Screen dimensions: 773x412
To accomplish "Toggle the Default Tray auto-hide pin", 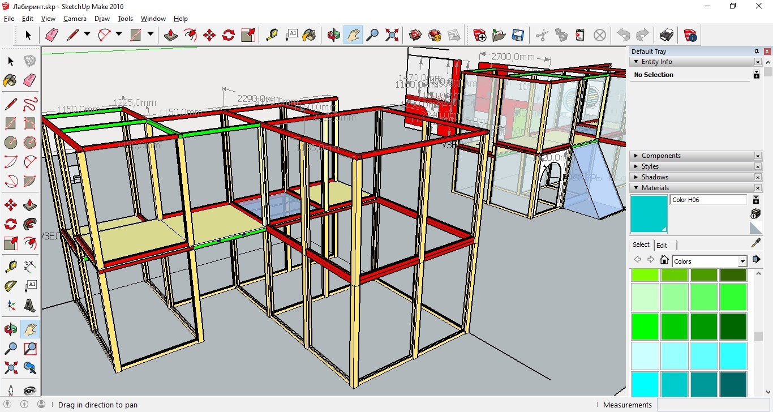I will [757, 51].
